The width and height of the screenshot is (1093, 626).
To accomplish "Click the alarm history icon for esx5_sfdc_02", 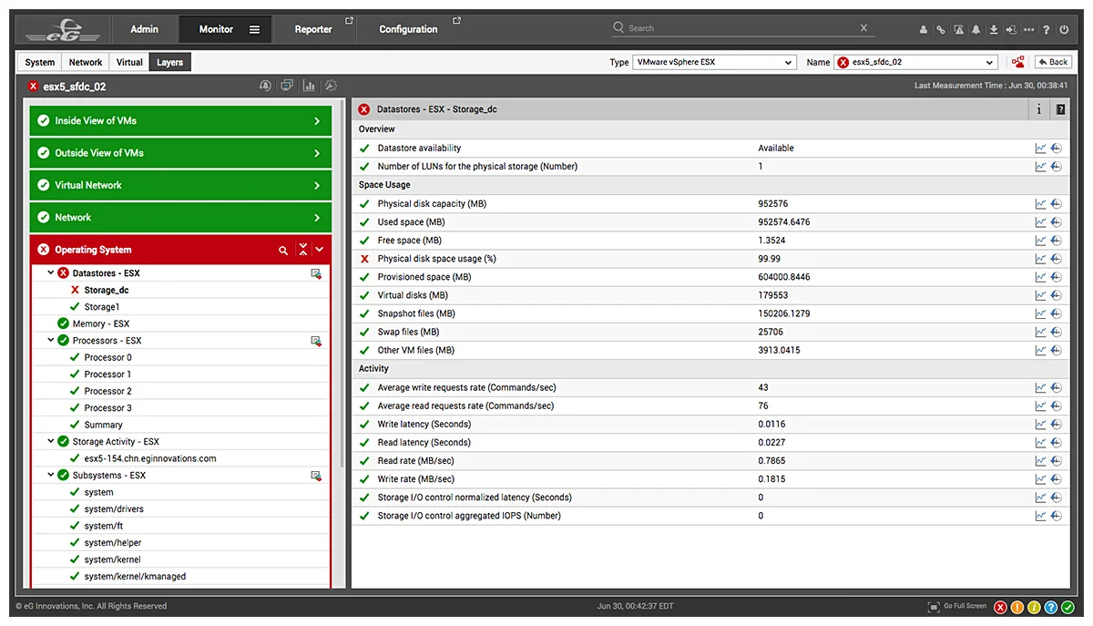I will [x=265, y=86].
